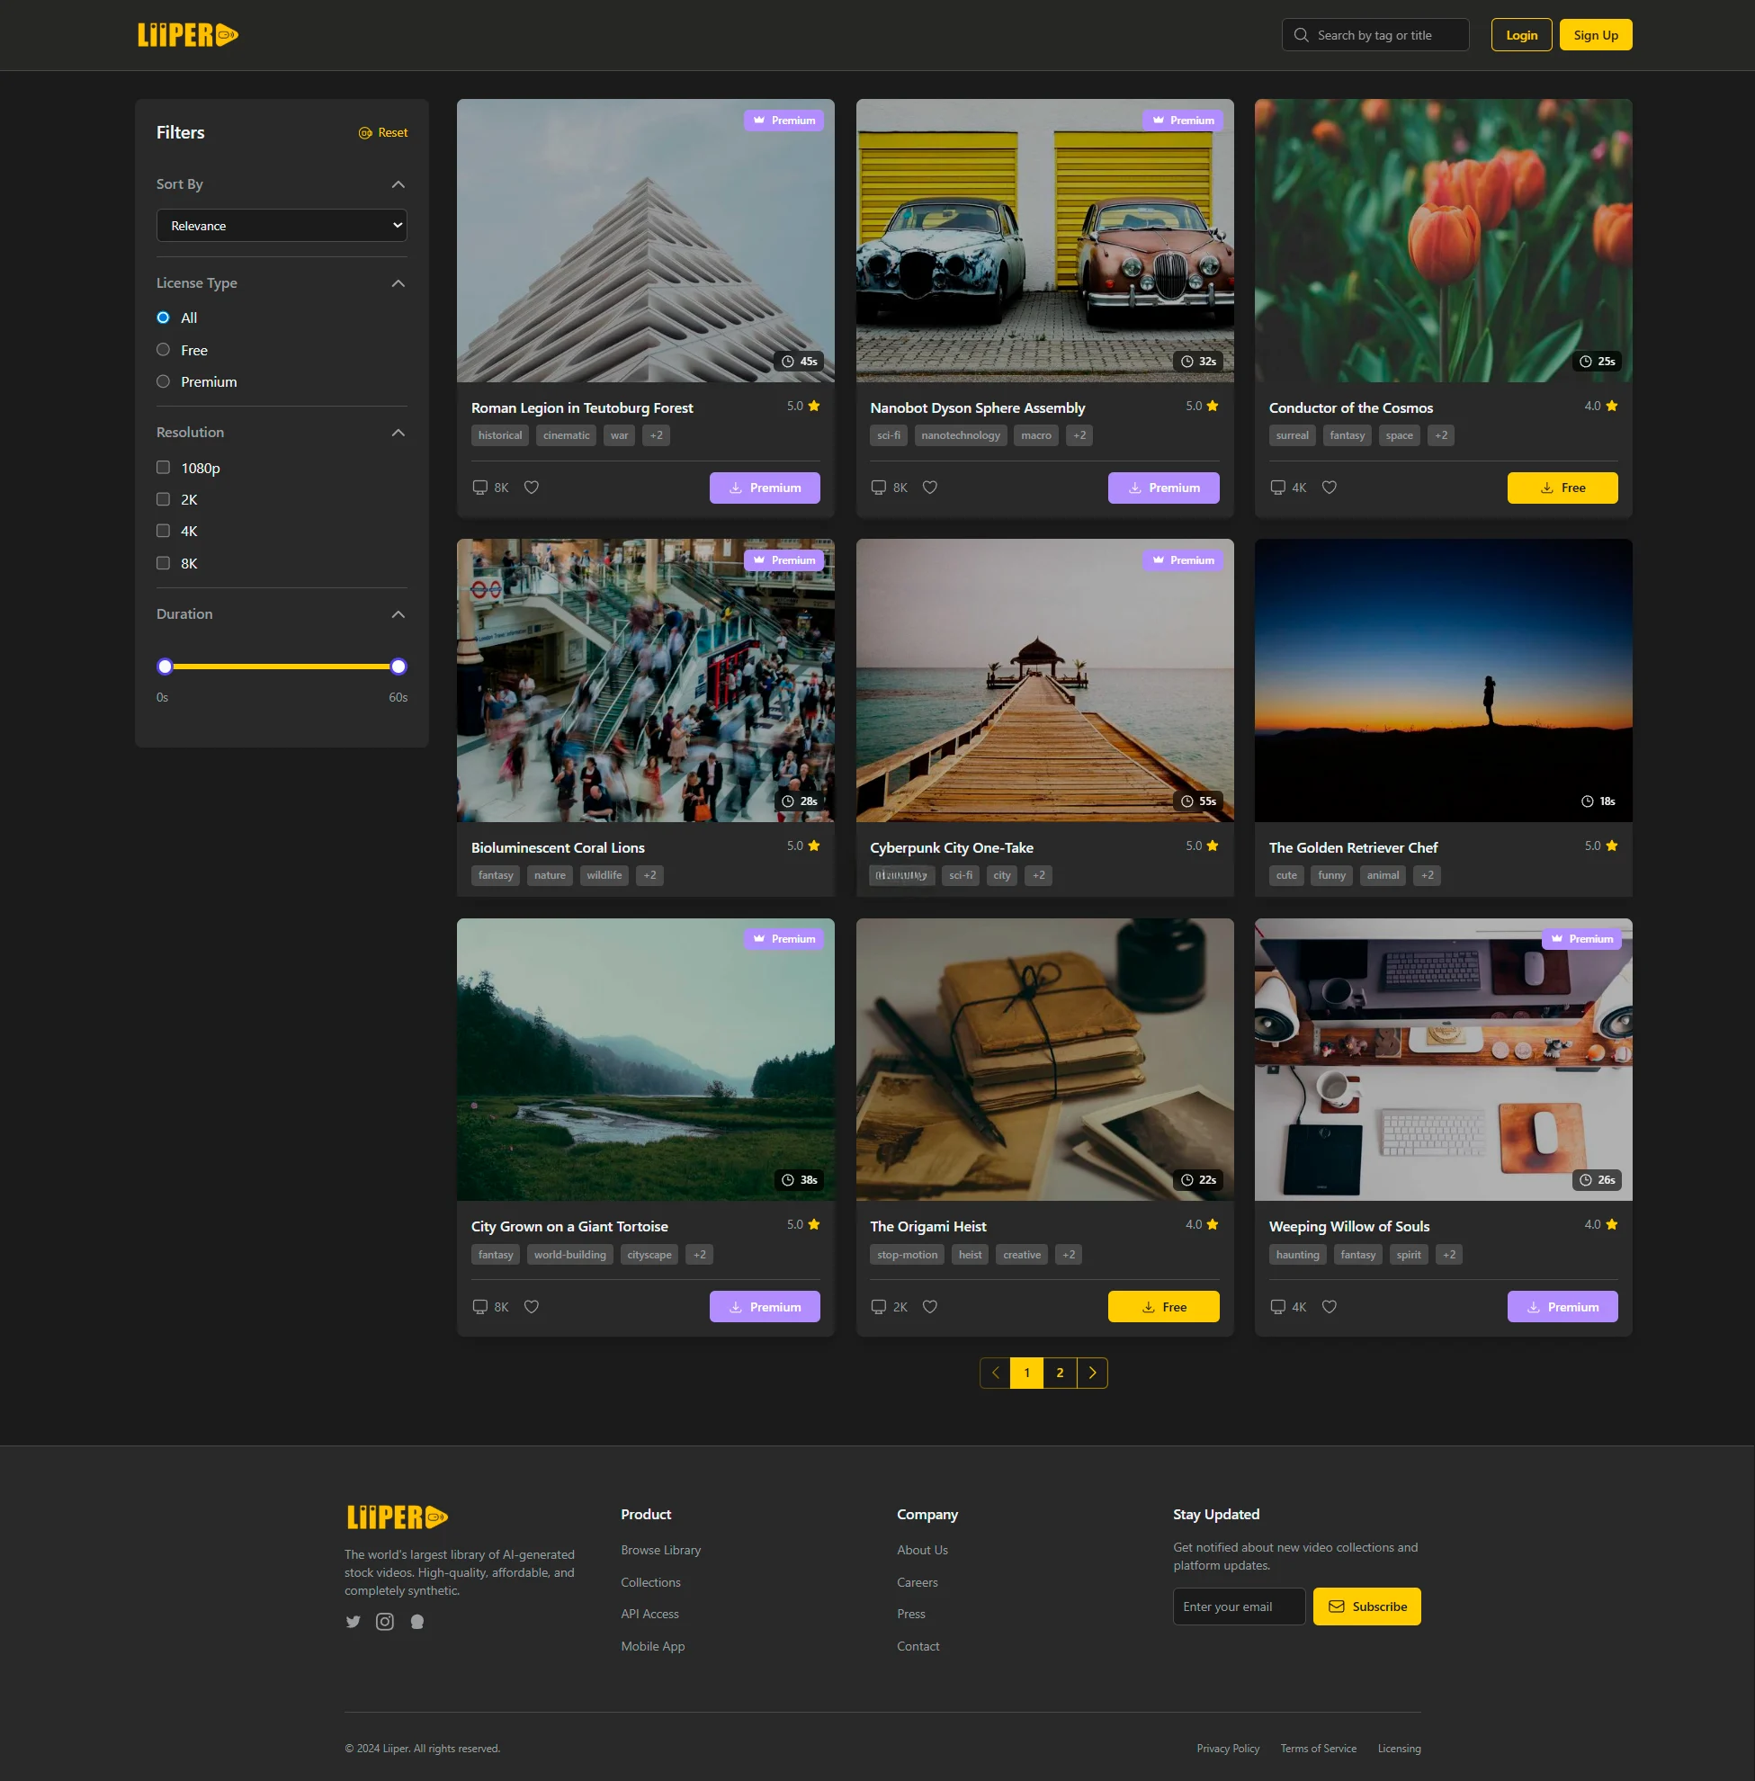Image resolution: width=1755 pixels, height=1781 pixels.
Task: Go to page 2
Action: [1060, 1373]
